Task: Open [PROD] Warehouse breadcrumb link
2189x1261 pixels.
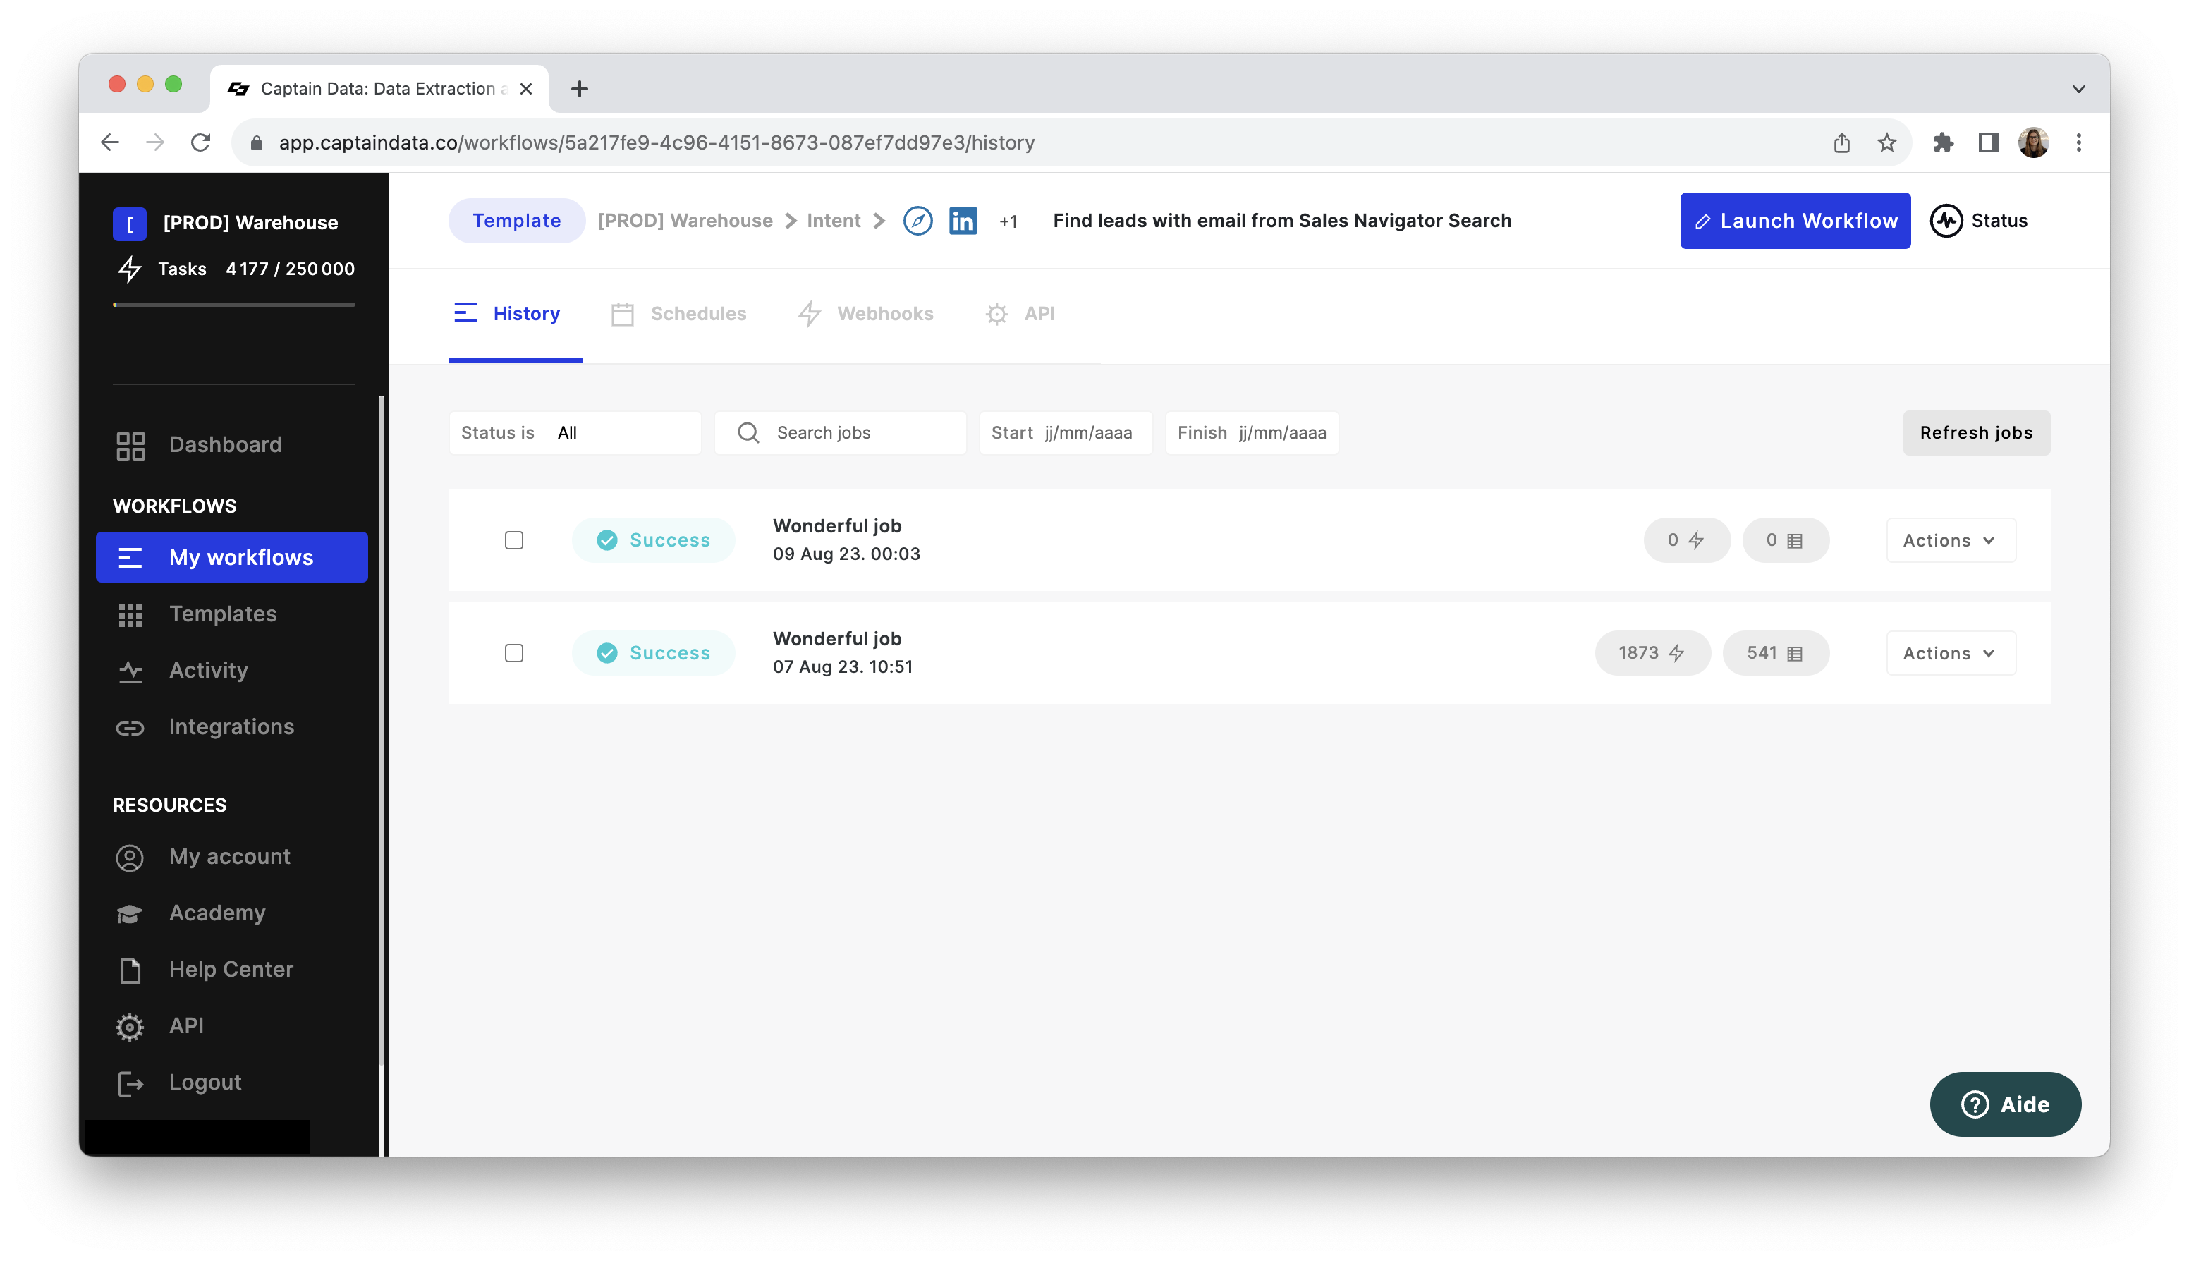Action: click(685, 221)
